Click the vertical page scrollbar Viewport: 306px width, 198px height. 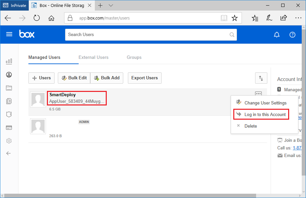coord(304,102)
